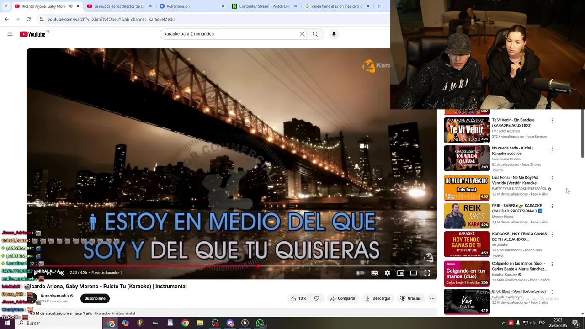The height and width of the screenshot is (329, 585).
Task: Open options for REIK - SABES video
Action: (552, 206)
